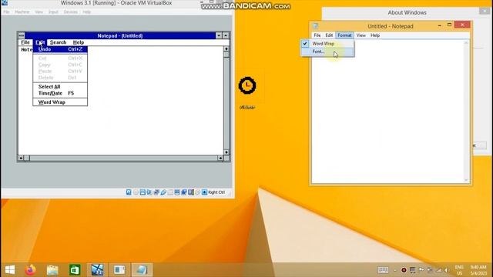
Task: Click the VirtualBox shared folders status icon
Action: coord(170,192)
